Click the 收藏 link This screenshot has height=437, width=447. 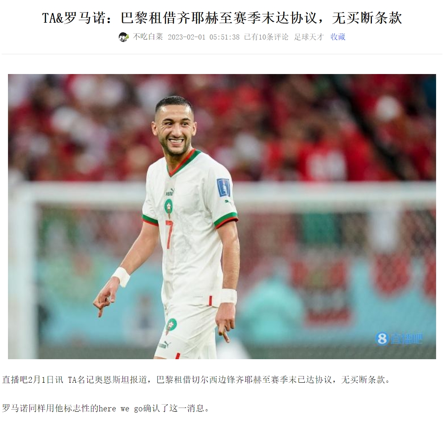pyautogui.click(x=338, y=37)
